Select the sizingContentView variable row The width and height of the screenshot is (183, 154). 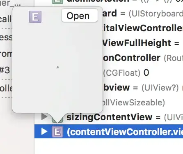pyautogui.click(x=109, y=117)
